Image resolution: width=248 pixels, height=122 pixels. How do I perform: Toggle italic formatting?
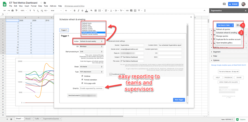tap(78, 11)
